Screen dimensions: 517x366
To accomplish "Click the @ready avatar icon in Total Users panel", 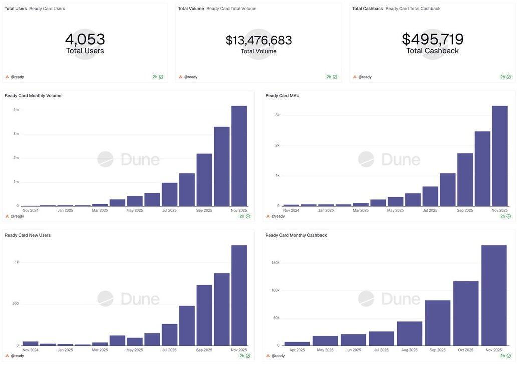I will pos(7,77).
